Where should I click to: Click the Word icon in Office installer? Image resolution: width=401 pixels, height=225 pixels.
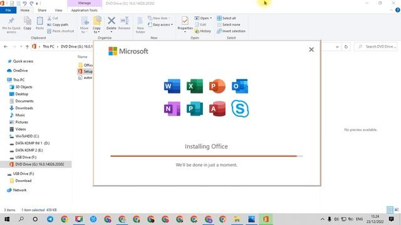click(172, 86)
